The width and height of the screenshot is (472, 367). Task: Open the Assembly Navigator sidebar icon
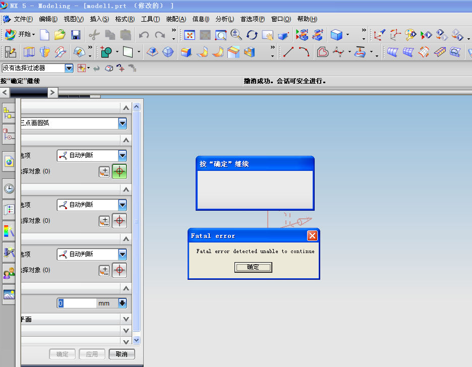tap(9, 113)
